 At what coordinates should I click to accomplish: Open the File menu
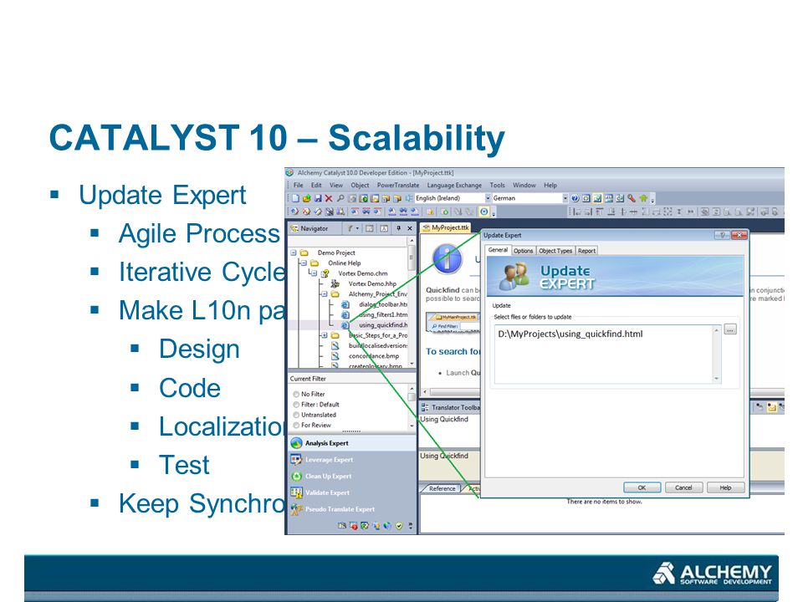(x=298, y=186)
